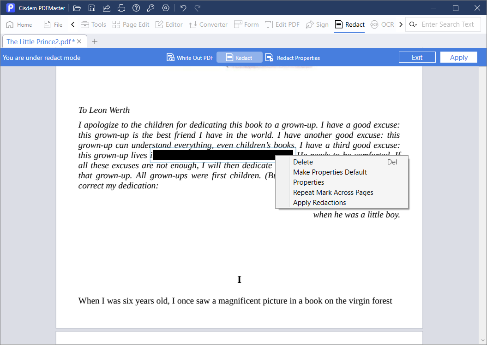Open the Form tab
This screenshot has height=345, width=487.
pyautogui.click(x=247, y=24)
